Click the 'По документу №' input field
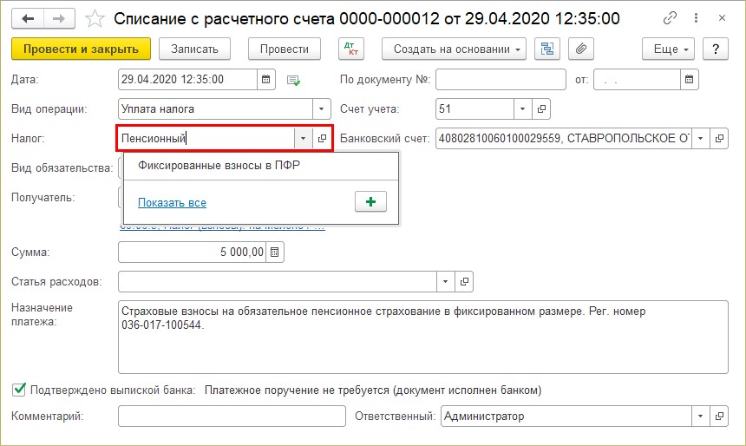The width and height of the screenshot is (746, 446). point(501,80)
